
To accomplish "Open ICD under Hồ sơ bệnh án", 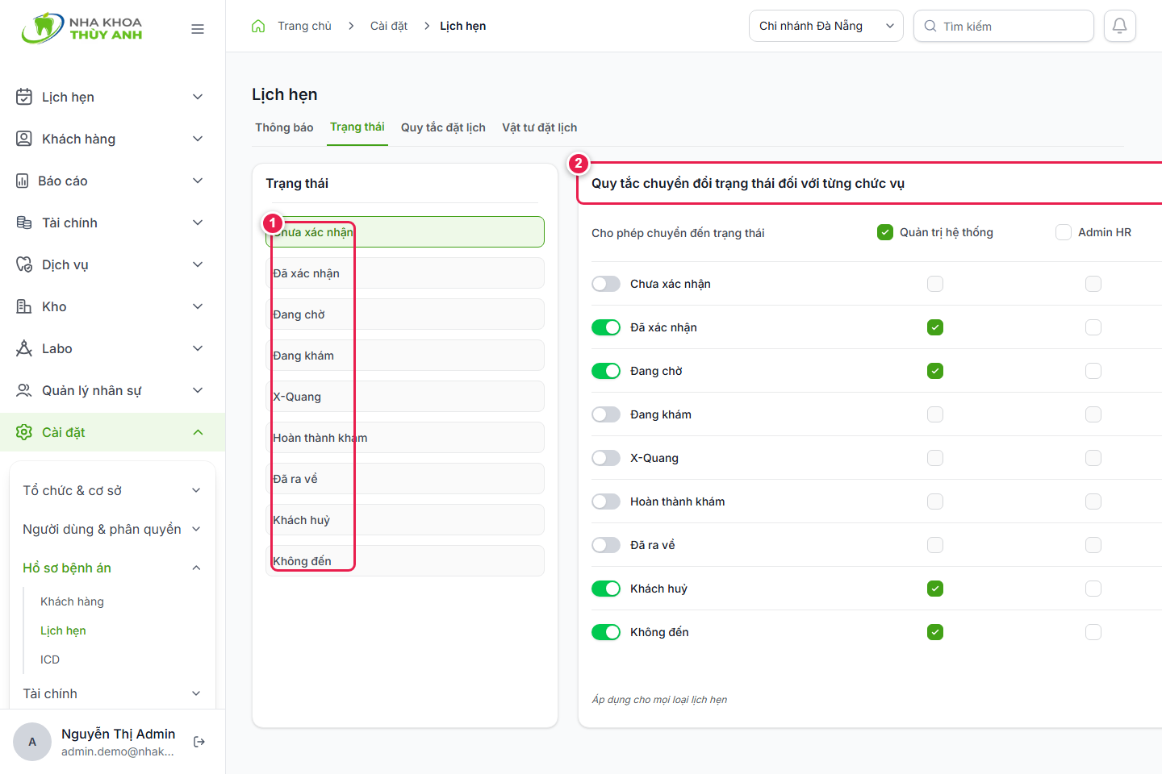I will coord(50,660).
